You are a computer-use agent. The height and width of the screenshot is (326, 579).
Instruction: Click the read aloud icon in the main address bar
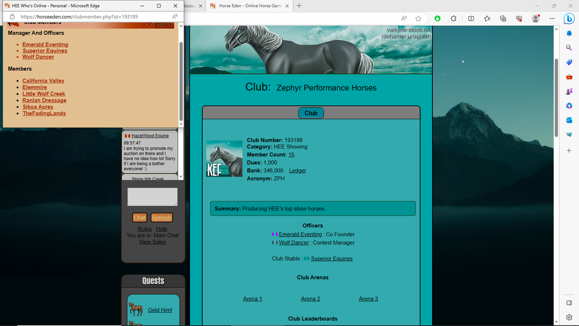coord(404,19)
